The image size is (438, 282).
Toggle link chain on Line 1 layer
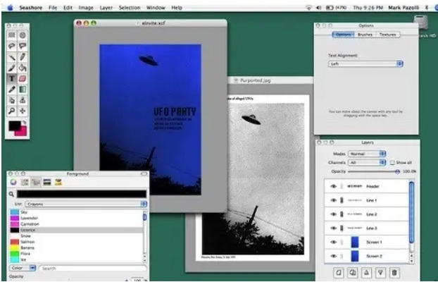342,200
